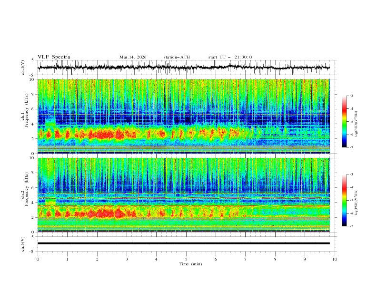Click the ch.1 spectrogram color bar
Image resolution: width=377 pixels, height=291 pixels.
pyautogui.click(x=344, y=121)
